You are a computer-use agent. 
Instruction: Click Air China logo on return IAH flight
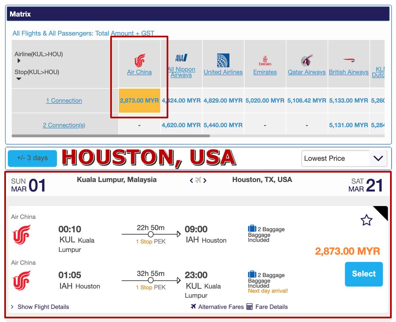pyautogui.click(x=21, y=280)
